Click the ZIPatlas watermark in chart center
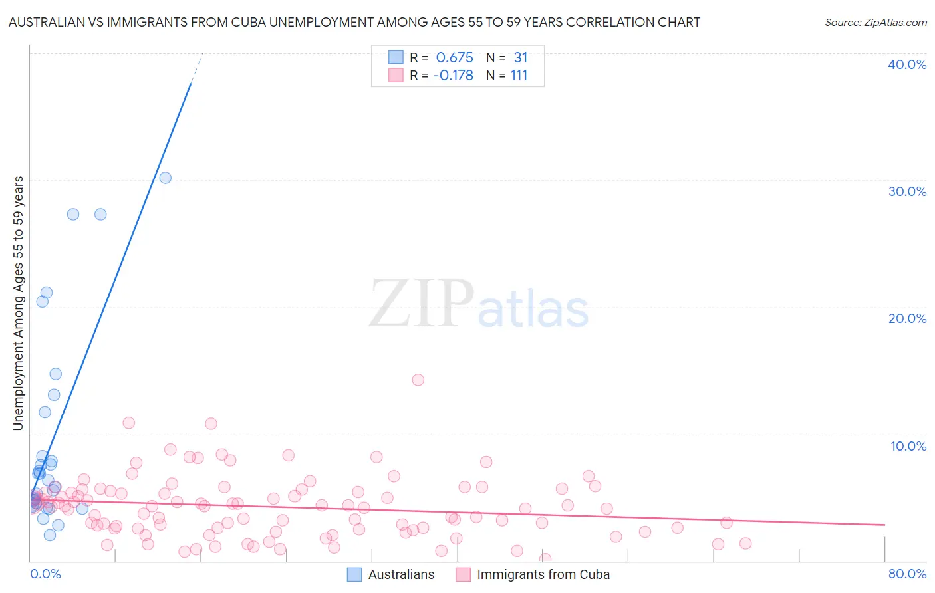The width and height of the screenshot is (935, 593). coord(479,304)
